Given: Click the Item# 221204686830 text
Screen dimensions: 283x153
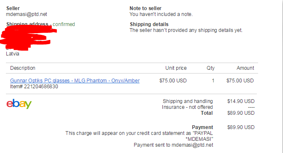Looking at the screenshot, I should [x=34, y=87].
